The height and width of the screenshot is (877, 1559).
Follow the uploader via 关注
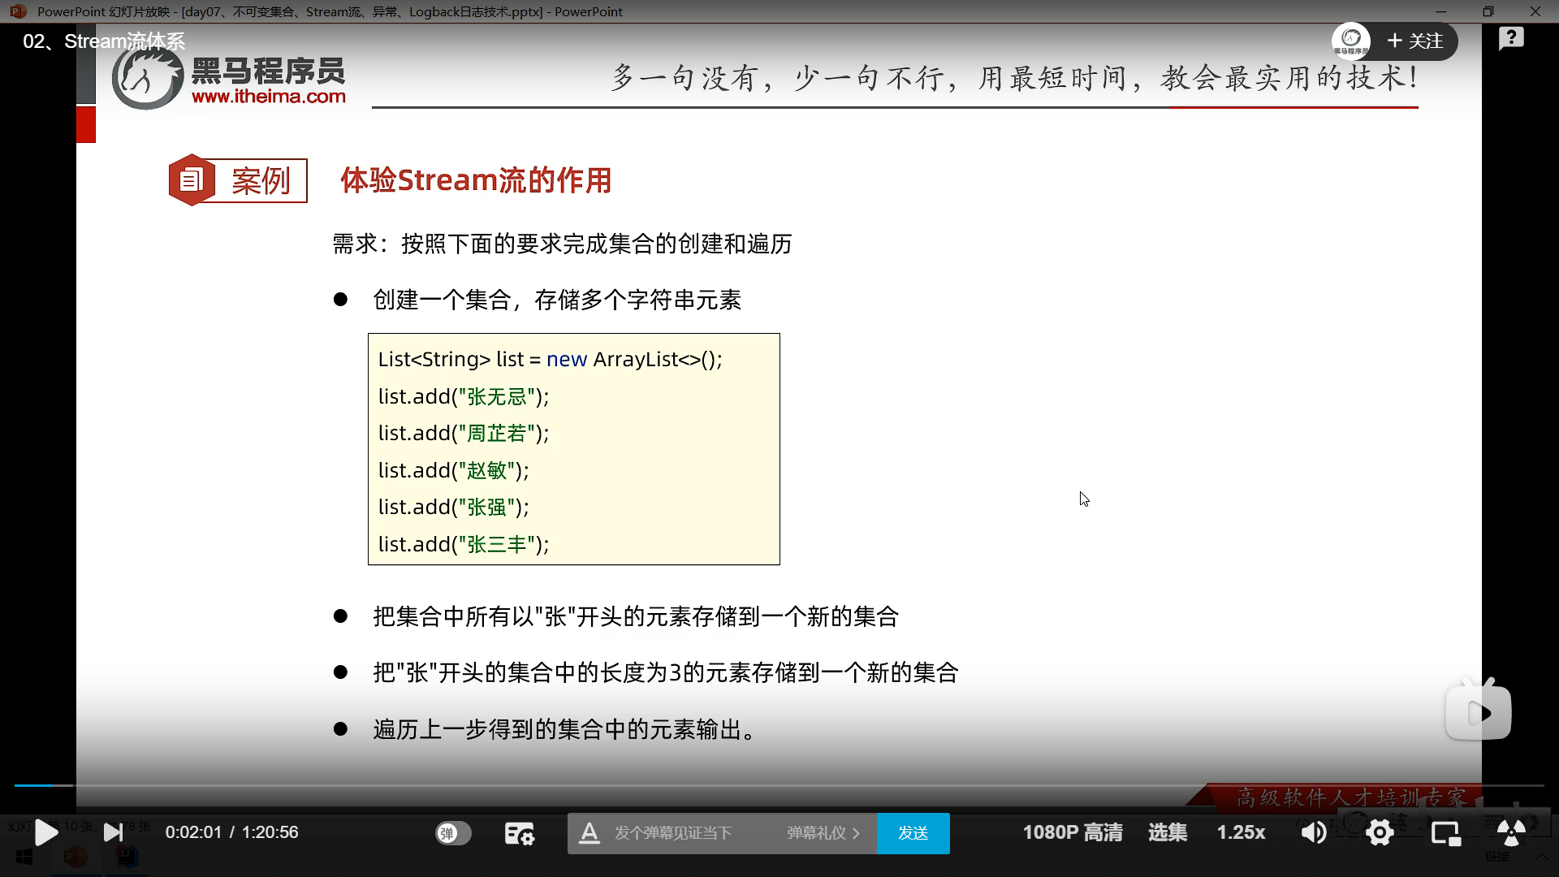(x=1415, y=41)
